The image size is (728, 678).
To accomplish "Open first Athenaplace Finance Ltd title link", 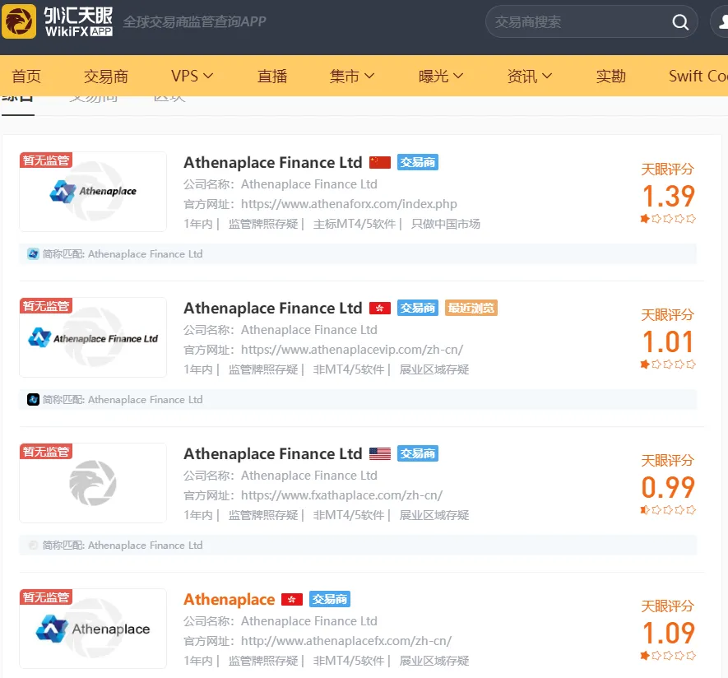I will [273, 163].
